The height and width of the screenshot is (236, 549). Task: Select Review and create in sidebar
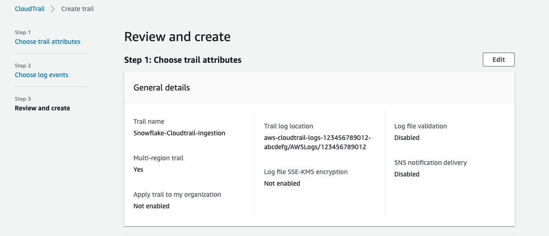[43, 108]
